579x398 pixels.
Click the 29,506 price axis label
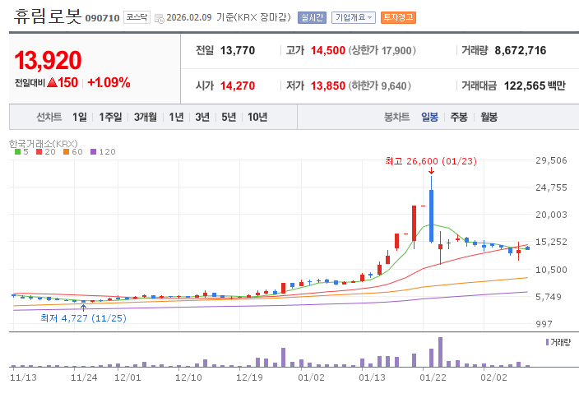pyautogui.click(x=551, y=160)
